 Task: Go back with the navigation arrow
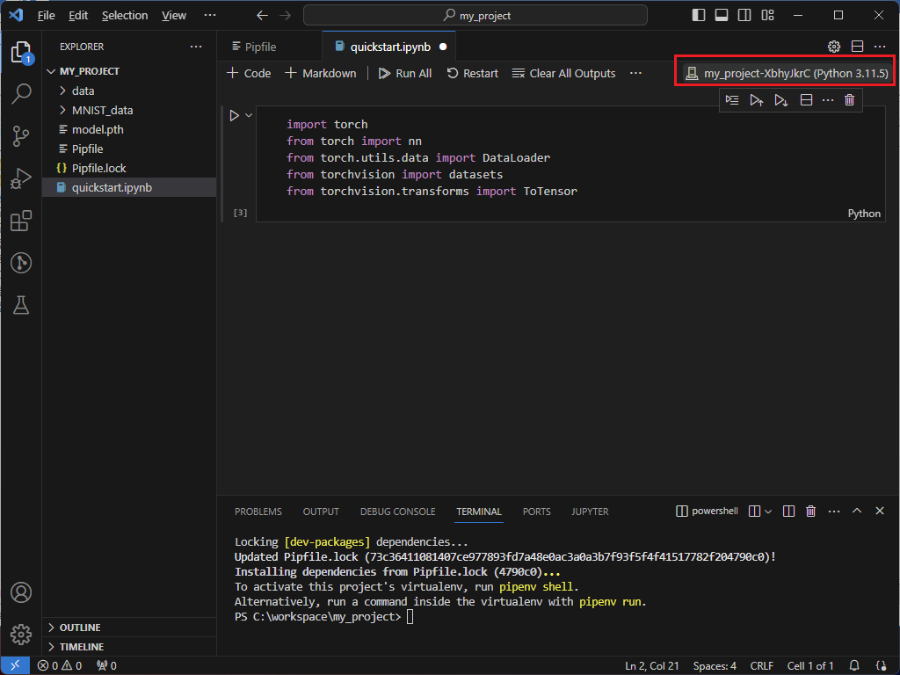pyautogui.click(x=262, y=16)
